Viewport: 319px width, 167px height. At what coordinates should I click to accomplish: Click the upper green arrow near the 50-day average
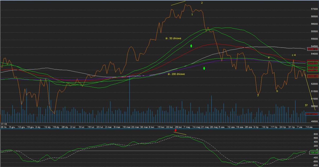(191, 46)
